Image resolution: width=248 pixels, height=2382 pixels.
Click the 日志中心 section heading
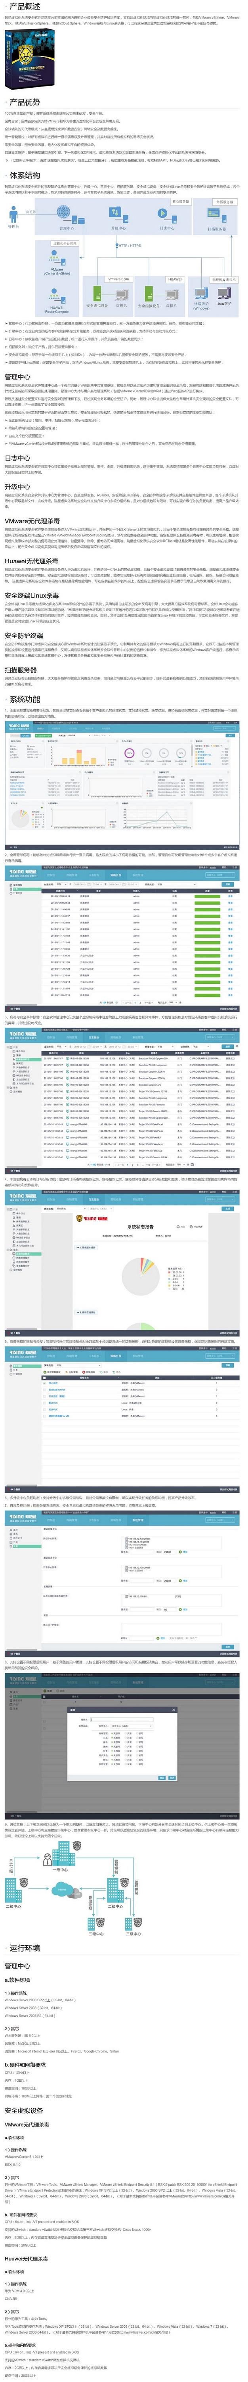tap(17, 458)
